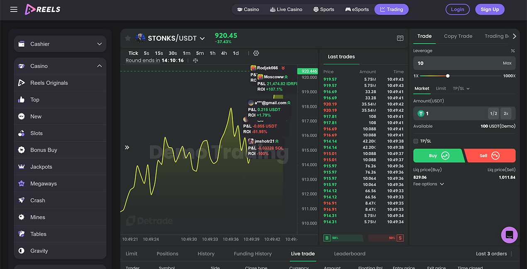This screenshot has width=527, height=269.
Task: Select 4h chart interval
Action: [x=224, y=53]
